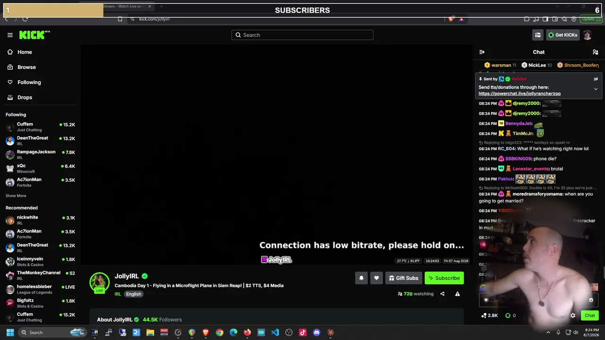This screenshot has height=340, width=605.
Task: Open chat settings gear
Action: tap(573, 315)
